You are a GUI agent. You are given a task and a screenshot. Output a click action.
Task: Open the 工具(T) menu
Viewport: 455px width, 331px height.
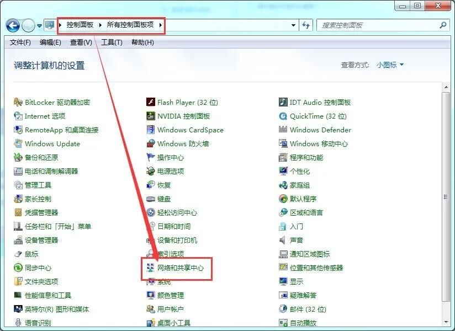112,42
